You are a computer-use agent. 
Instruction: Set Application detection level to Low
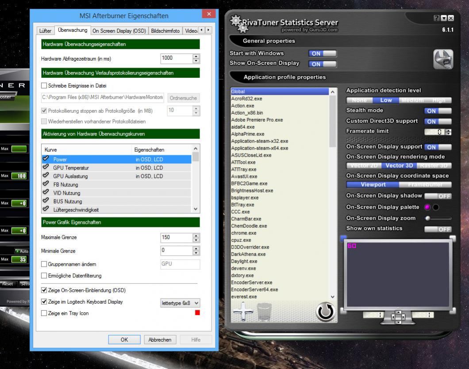[x=386, y=100]
